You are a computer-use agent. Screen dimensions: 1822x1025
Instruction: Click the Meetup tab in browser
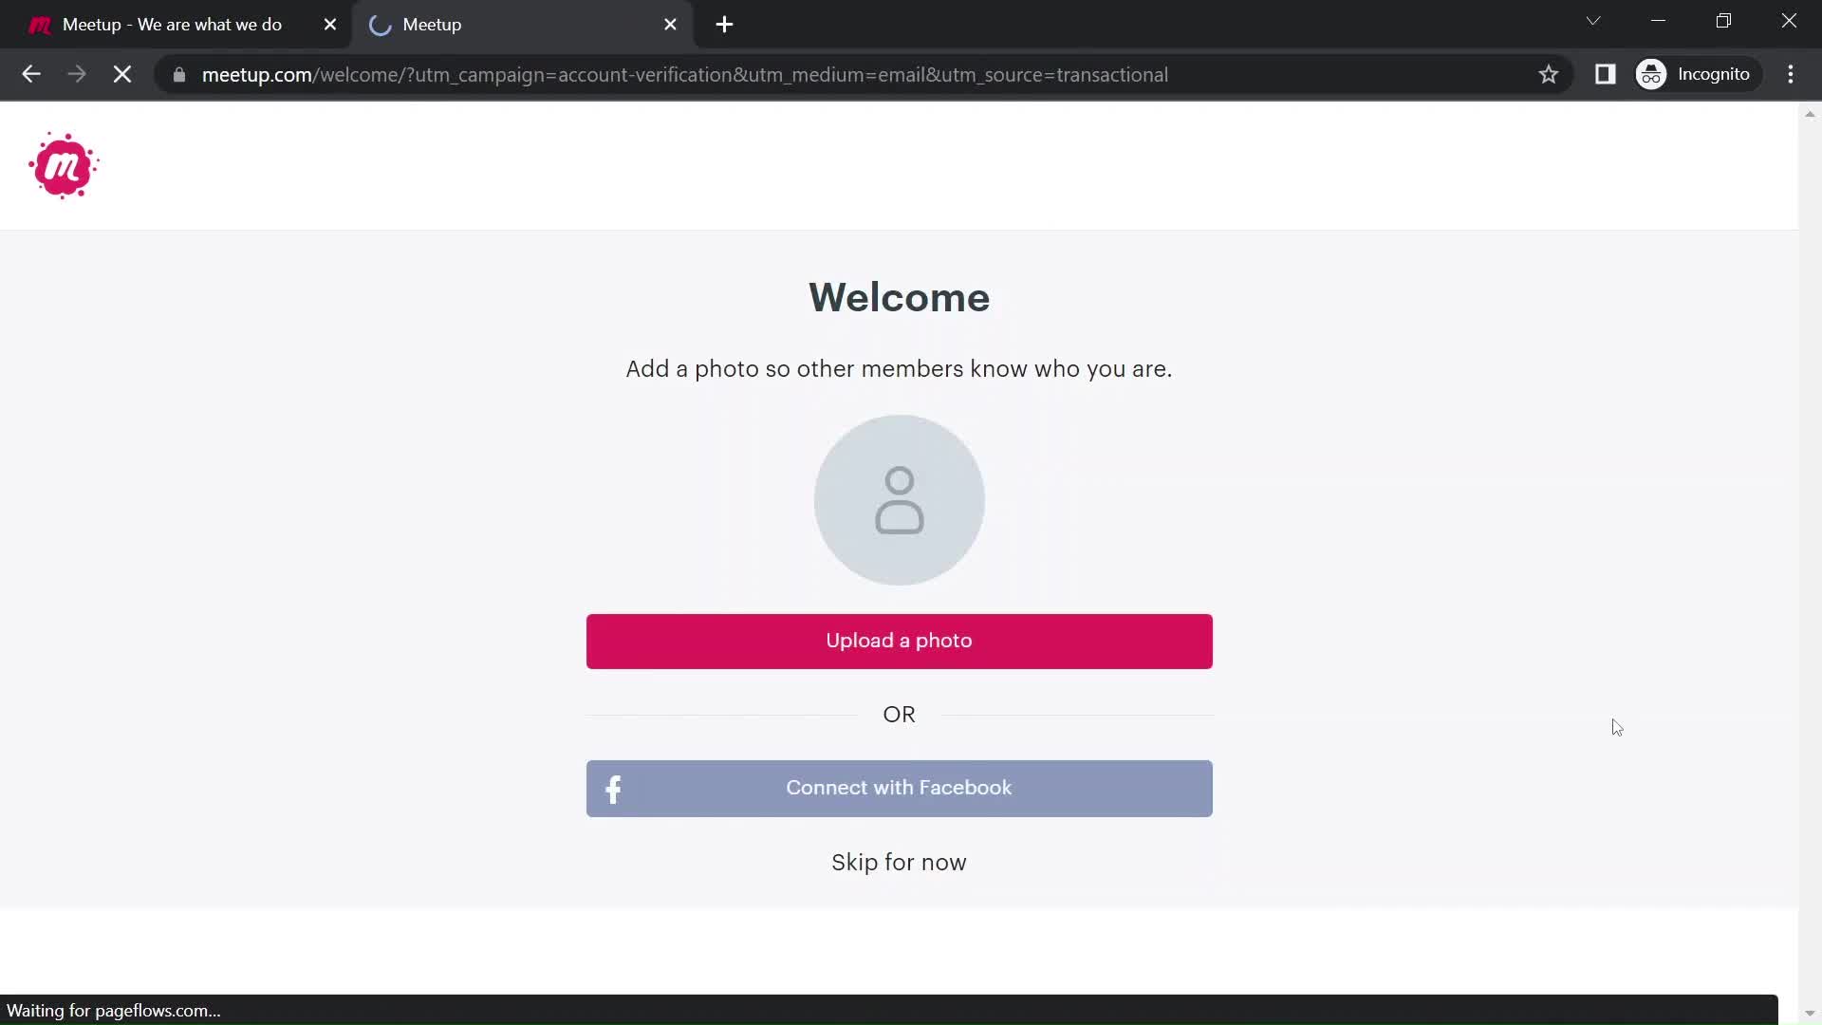click(517, 25)
